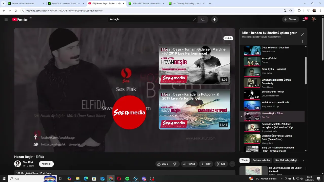324x182 pixels.
Task: Open Windows Start menu
Action: (x=4, y=179)
